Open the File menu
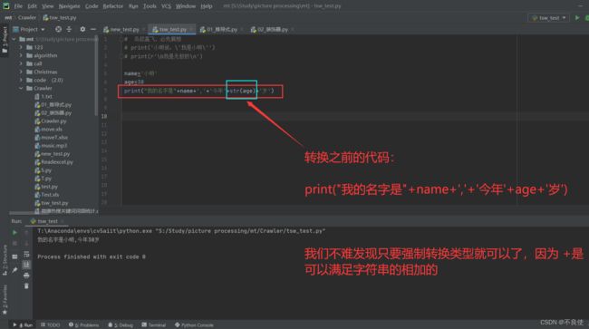The height and width of the screenshot is (329, 589). [18, 6]
